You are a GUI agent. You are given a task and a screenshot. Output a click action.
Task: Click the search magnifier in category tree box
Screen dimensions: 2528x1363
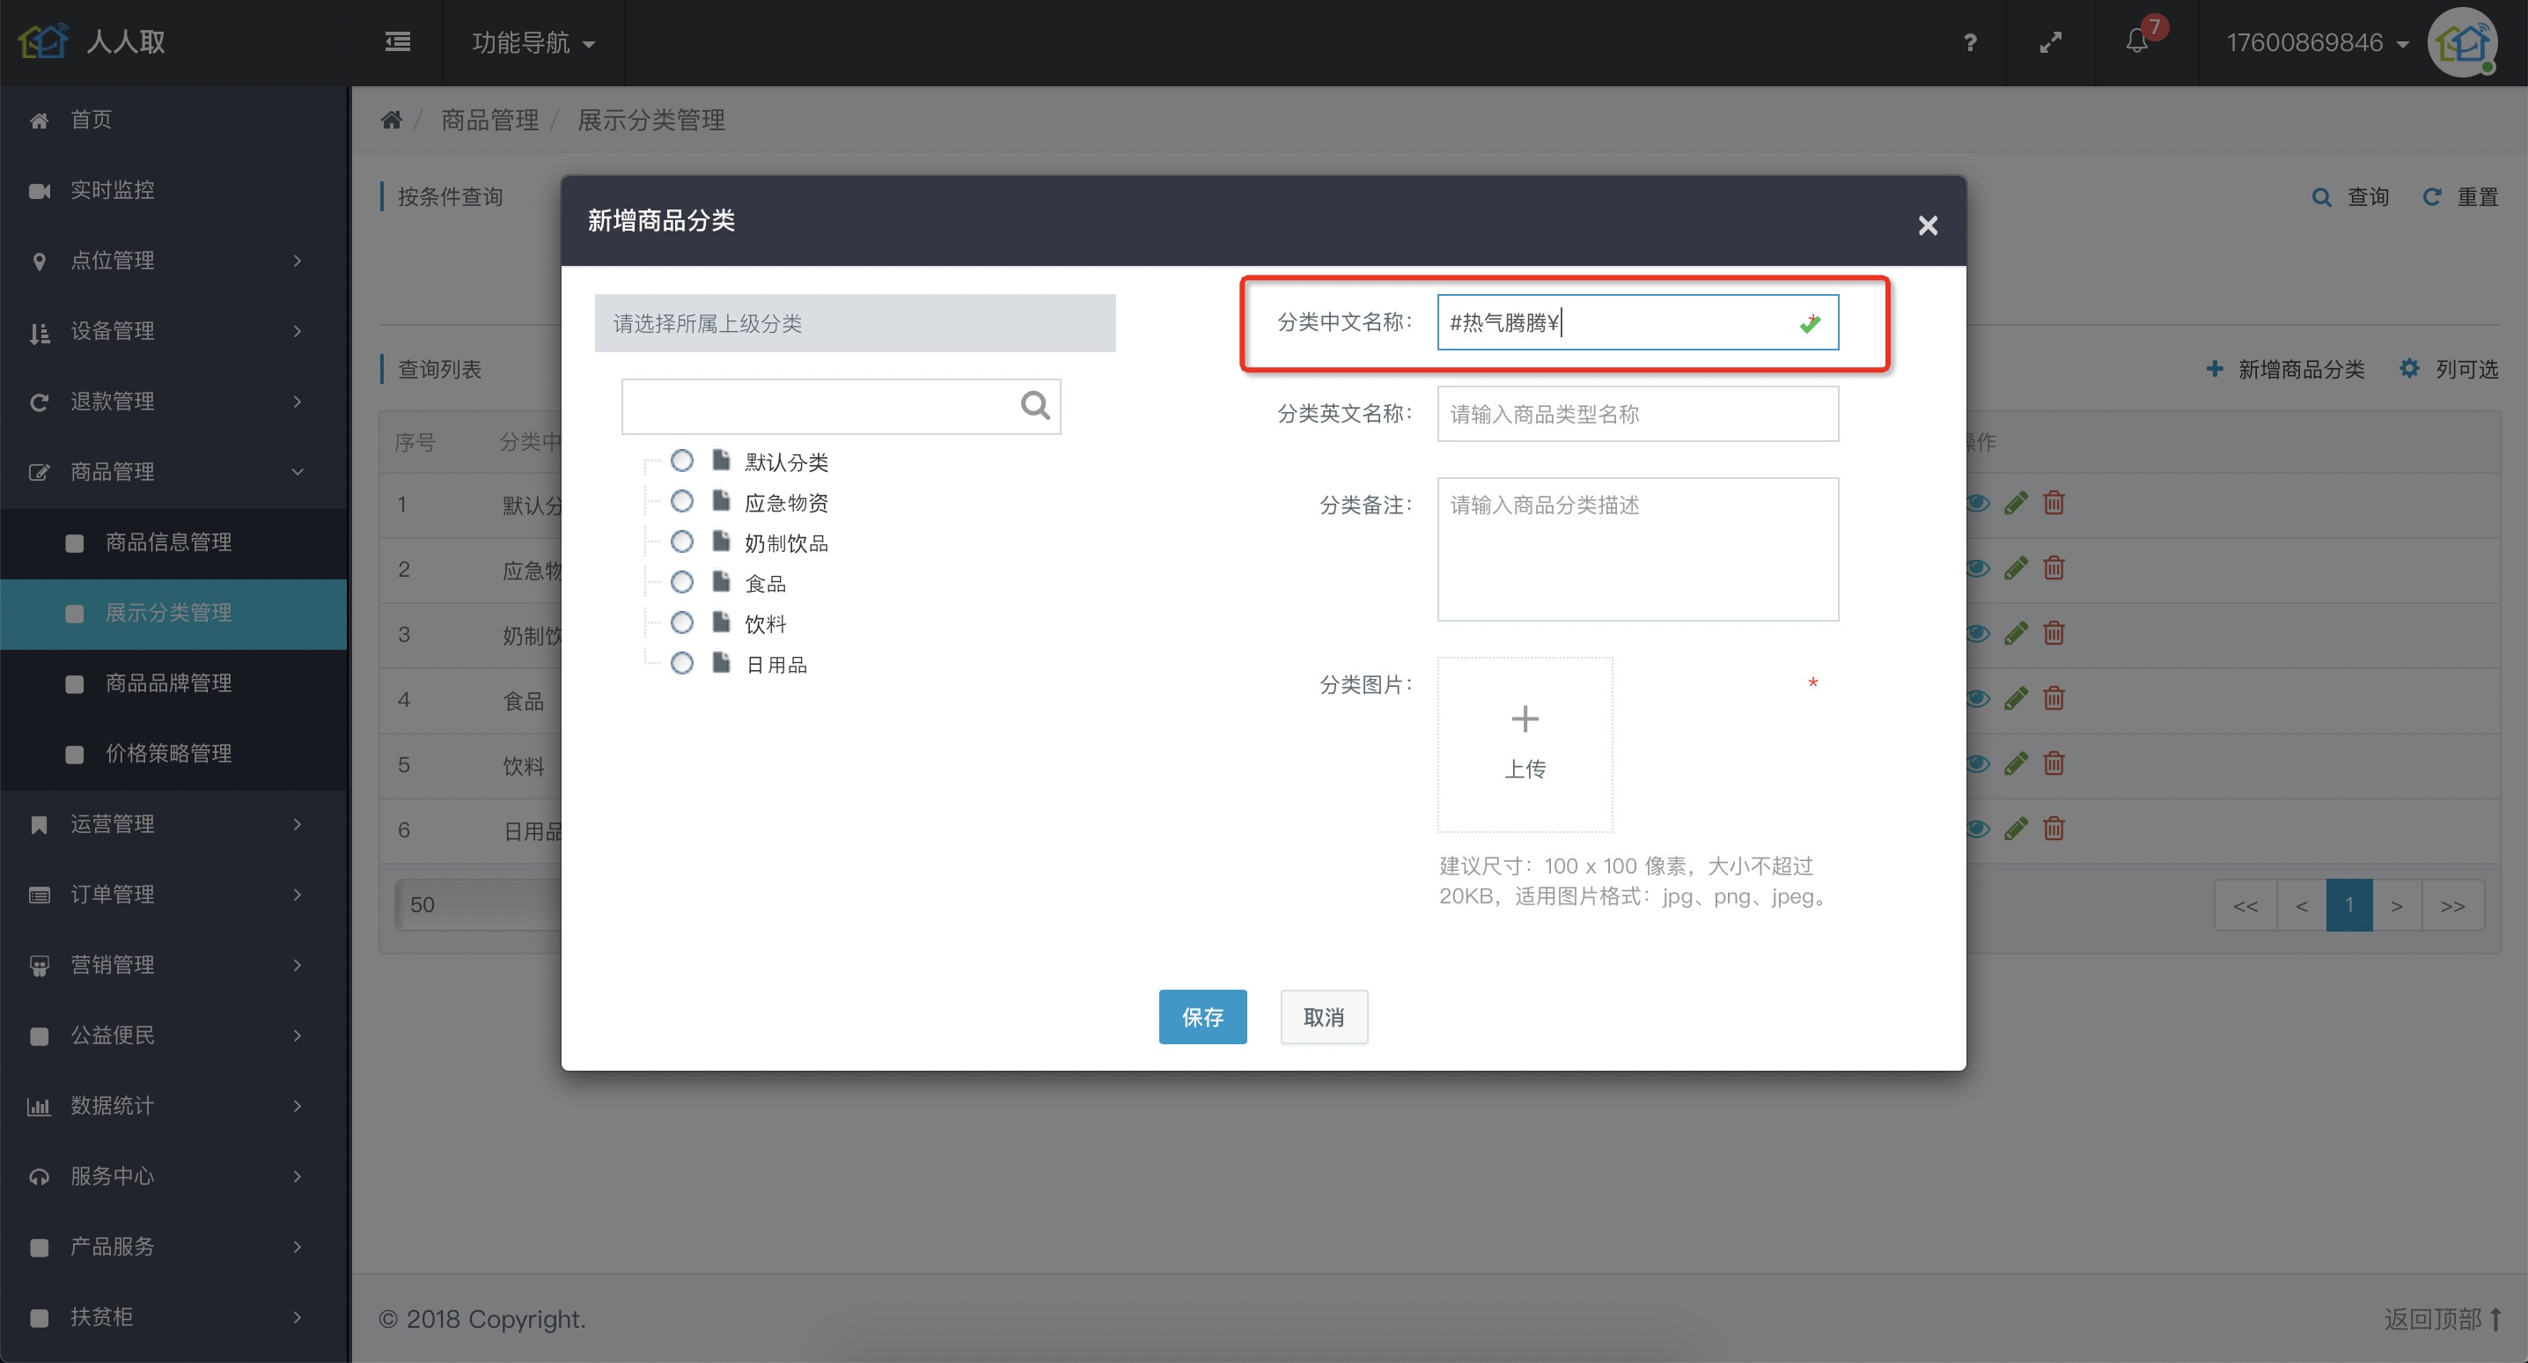(x=1034, y=406)
